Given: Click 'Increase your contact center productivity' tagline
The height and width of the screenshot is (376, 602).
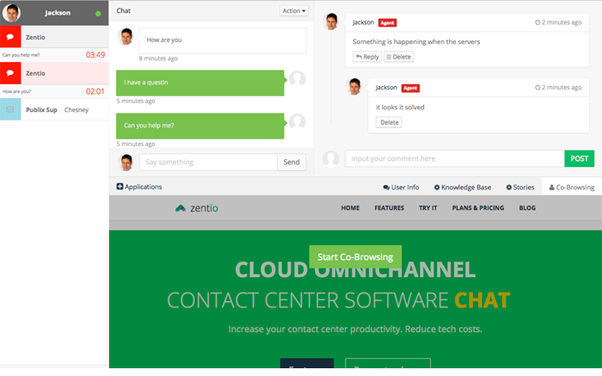Looking at the screenshot, I should (355, 330).
